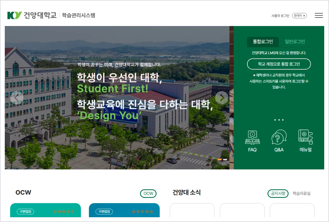Click the 구분없음 tag on green card
The width and height of the screenshot is (329, 222).
pos(26,212)
